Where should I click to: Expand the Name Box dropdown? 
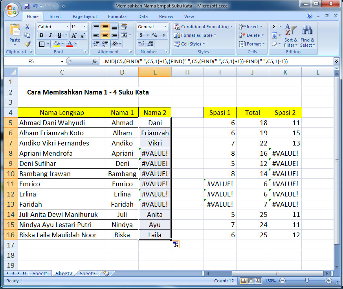click(x=62, y=61)
